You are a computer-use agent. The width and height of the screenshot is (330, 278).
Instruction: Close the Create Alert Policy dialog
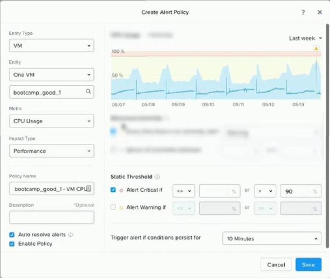320,12
